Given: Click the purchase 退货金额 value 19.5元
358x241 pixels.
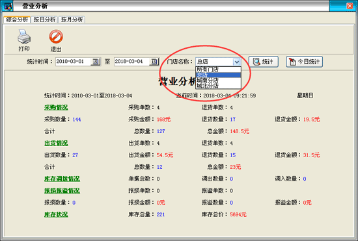Looking at the screenshot, I should 311,120.
